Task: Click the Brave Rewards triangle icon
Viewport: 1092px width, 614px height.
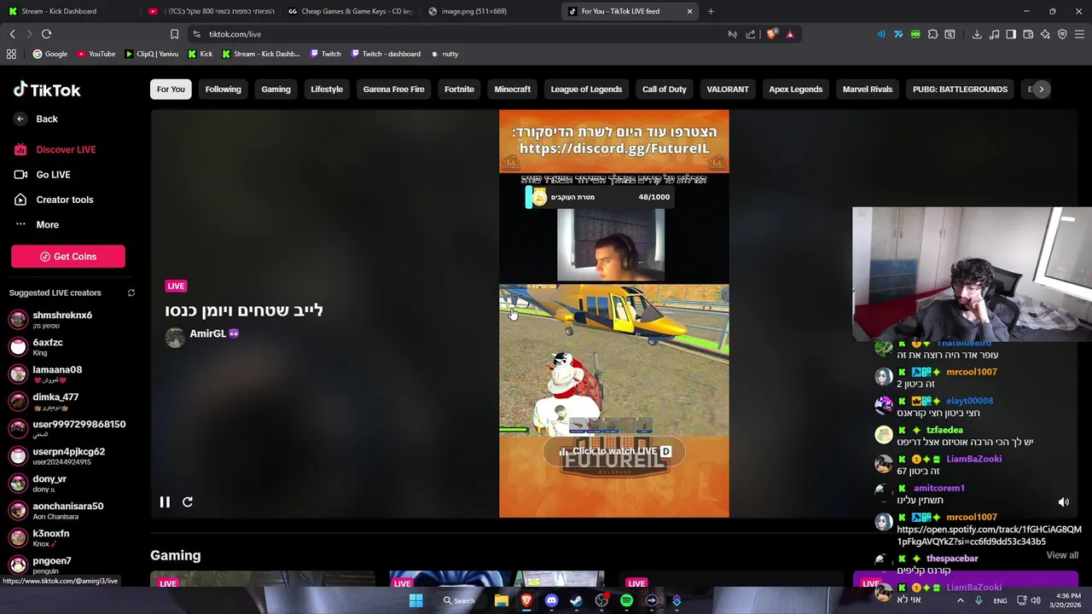Action: click(790, 34)
